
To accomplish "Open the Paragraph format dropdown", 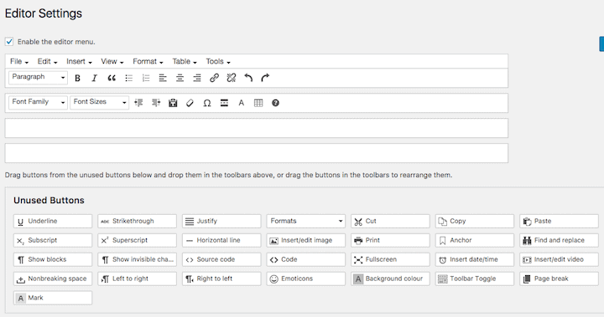I will 38,77.
